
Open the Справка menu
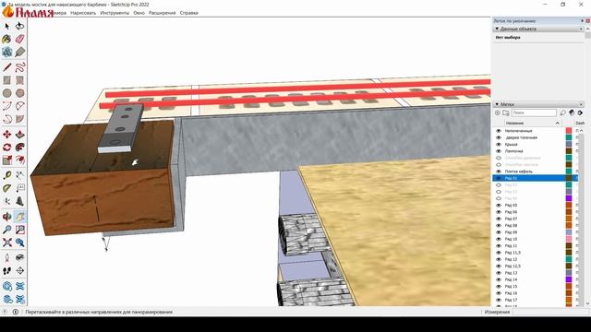tap(188, 13)
